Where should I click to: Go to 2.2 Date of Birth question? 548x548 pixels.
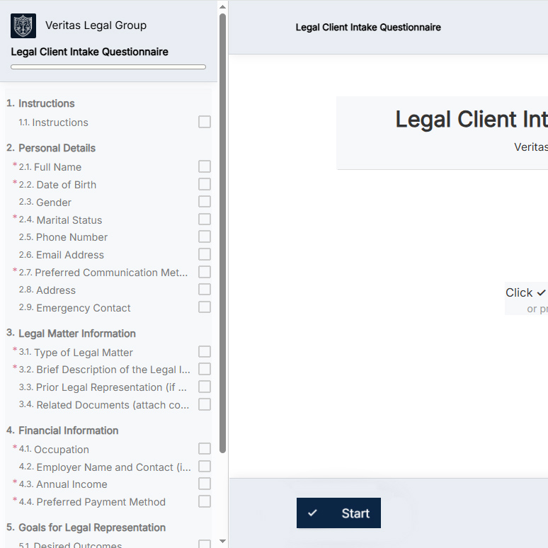57,185
